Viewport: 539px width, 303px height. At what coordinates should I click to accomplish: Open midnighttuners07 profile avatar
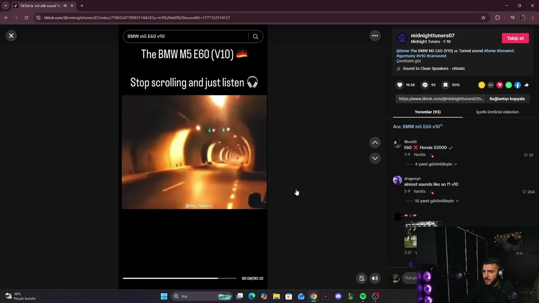402,38
